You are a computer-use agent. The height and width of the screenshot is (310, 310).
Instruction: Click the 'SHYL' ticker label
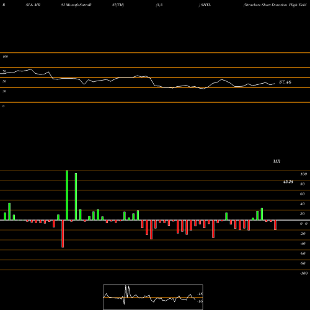(x=206, y=5)
